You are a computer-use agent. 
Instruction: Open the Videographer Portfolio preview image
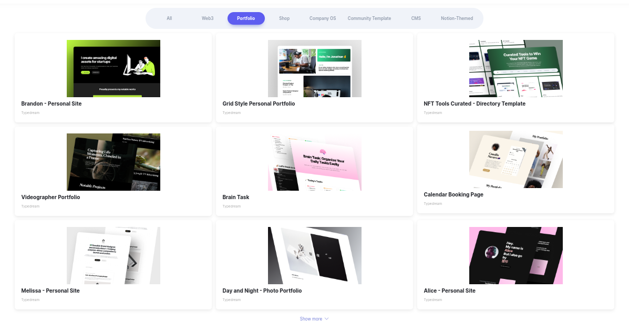(114, 162)
